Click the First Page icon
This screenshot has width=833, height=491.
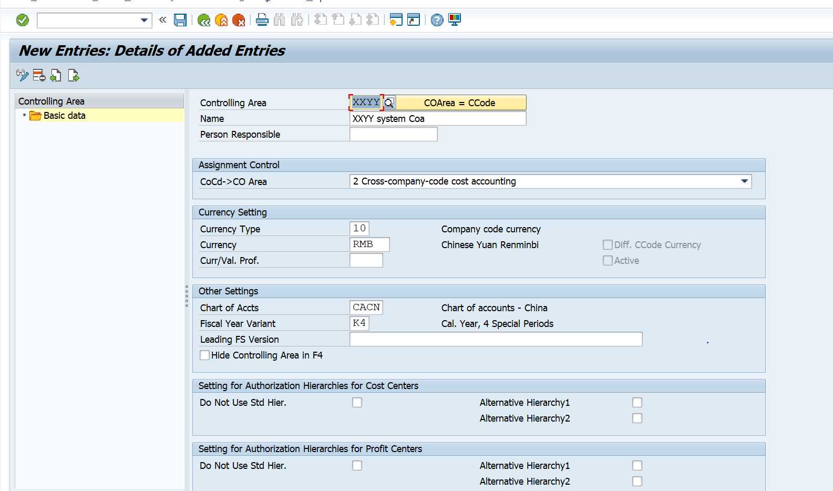[321, 20]
